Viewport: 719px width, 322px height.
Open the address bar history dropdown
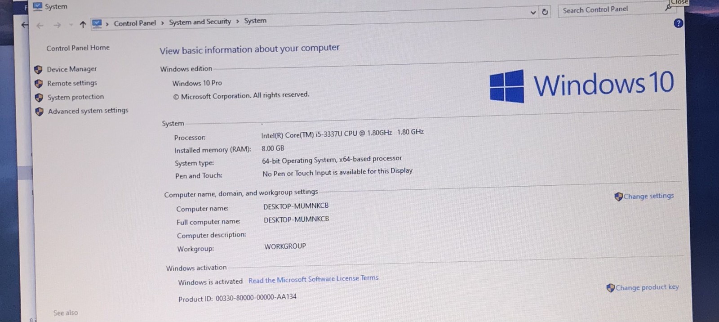[533, 13]
